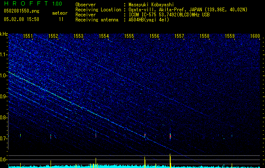Click the observer name Masayuki Kobayashi
This screenshot has height=168, width=265.
tap(151, 5)
